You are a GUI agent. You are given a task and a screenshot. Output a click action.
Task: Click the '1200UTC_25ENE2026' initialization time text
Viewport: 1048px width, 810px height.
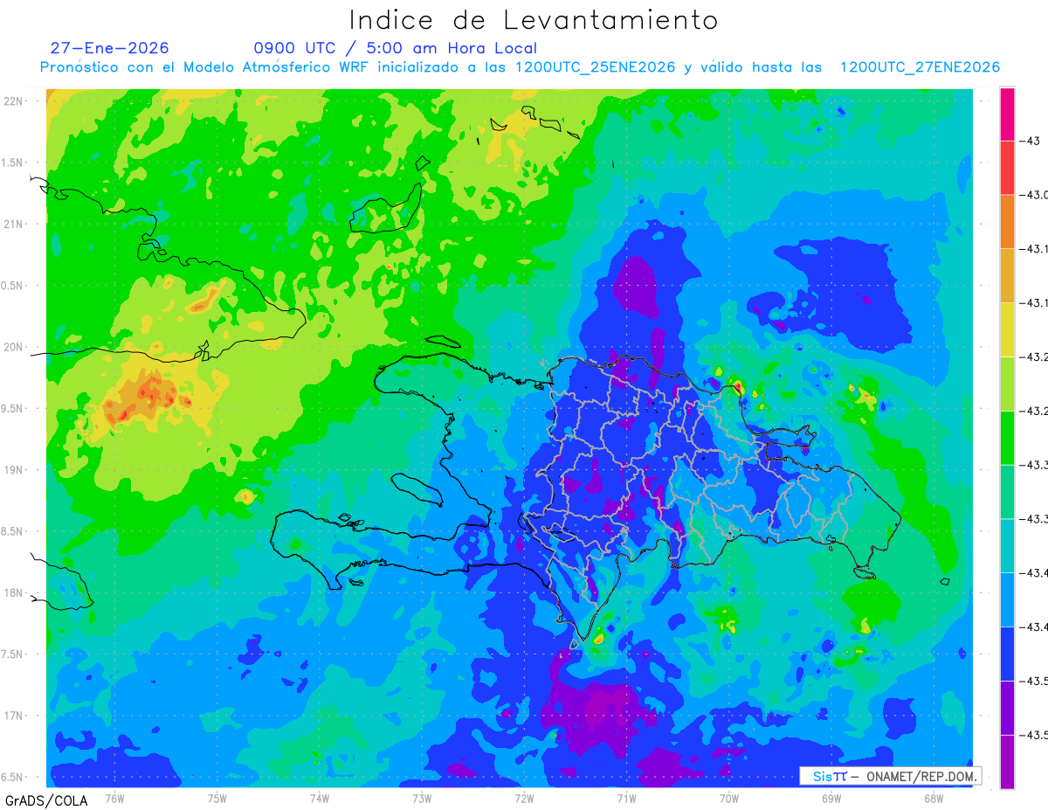click(596, 67)
